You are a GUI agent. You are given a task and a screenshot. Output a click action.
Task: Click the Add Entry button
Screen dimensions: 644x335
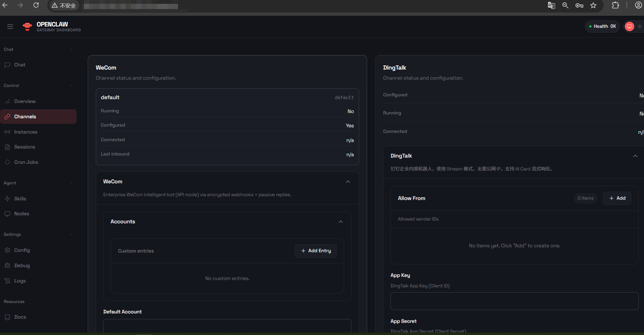click(x=316, y=251)
